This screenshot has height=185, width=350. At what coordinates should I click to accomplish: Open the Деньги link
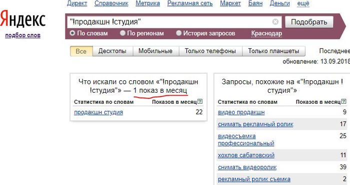pyautogui.click(x=280, y=3)
